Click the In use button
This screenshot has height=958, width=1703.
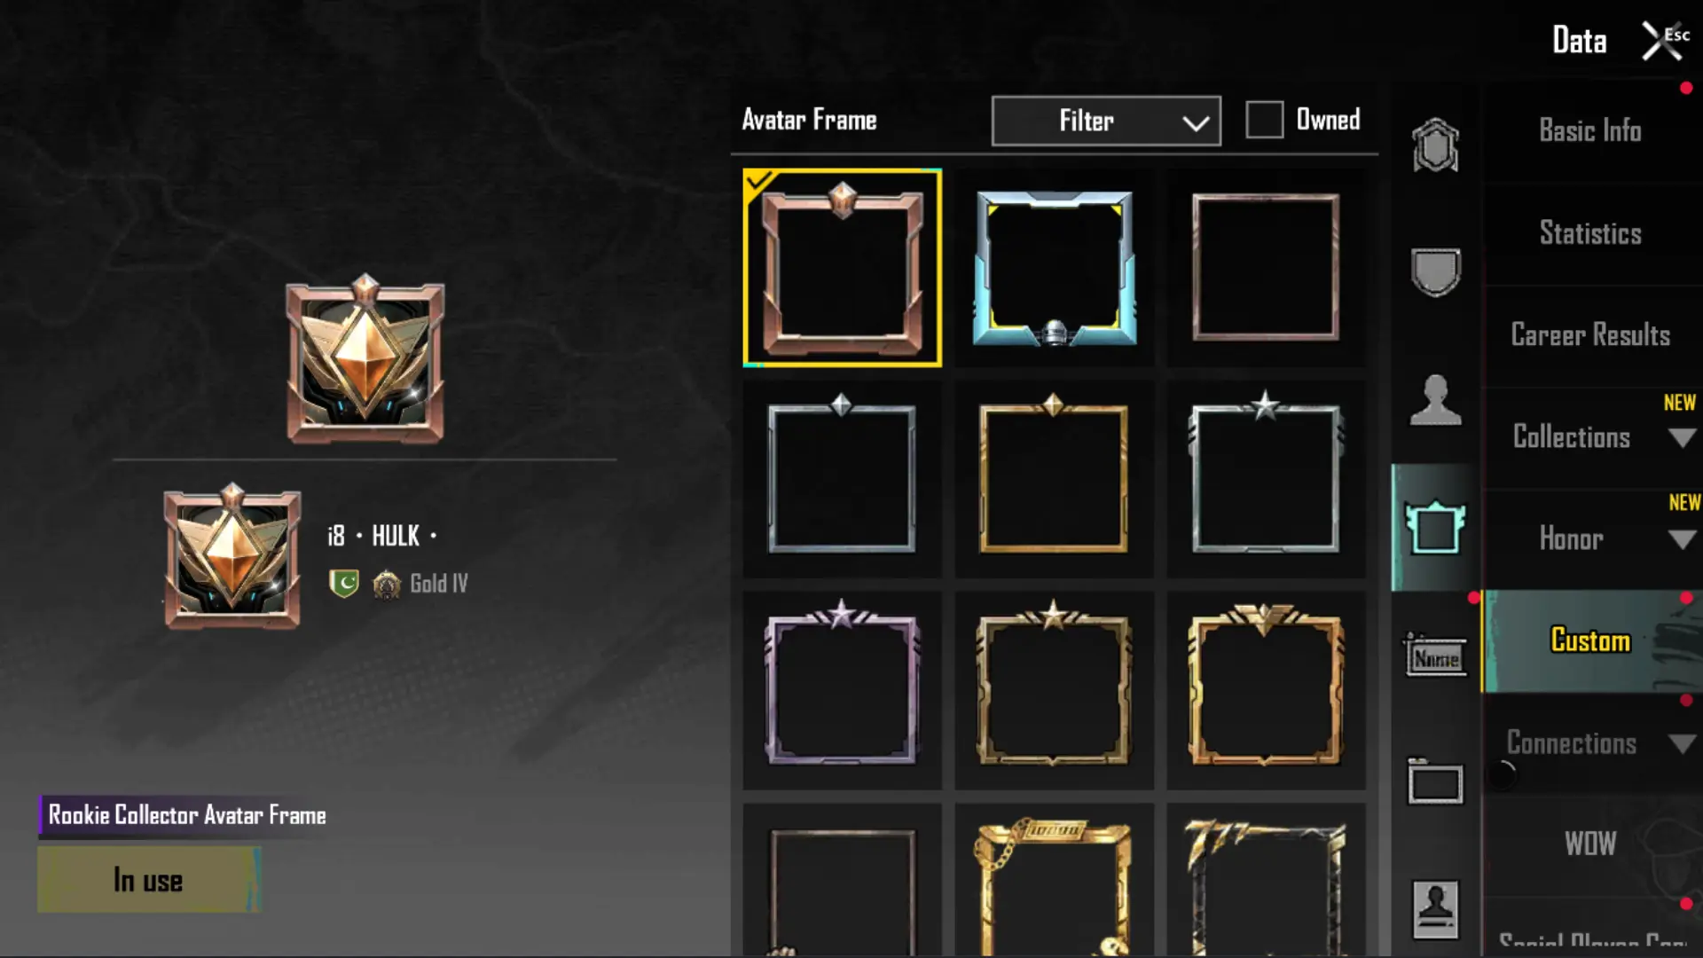coord(149,879)
